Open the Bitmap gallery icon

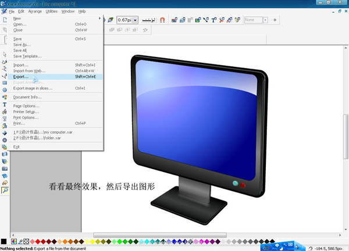coord(198,20)
